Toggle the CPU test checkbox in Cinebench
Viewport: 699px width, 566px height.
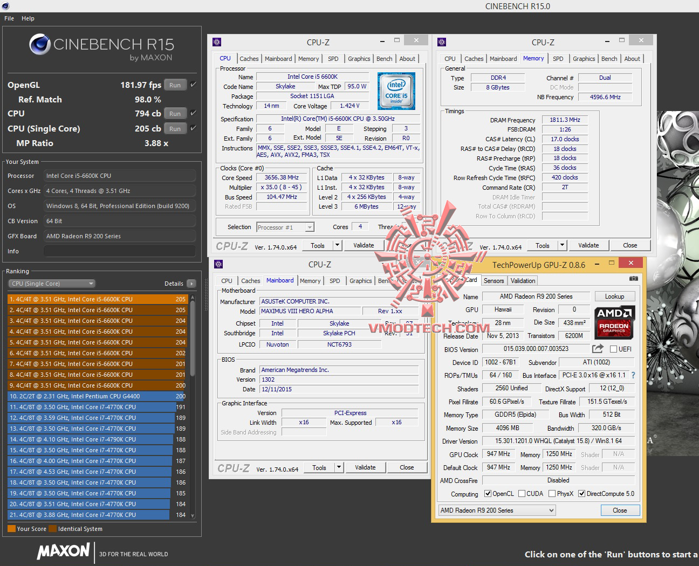193,113
